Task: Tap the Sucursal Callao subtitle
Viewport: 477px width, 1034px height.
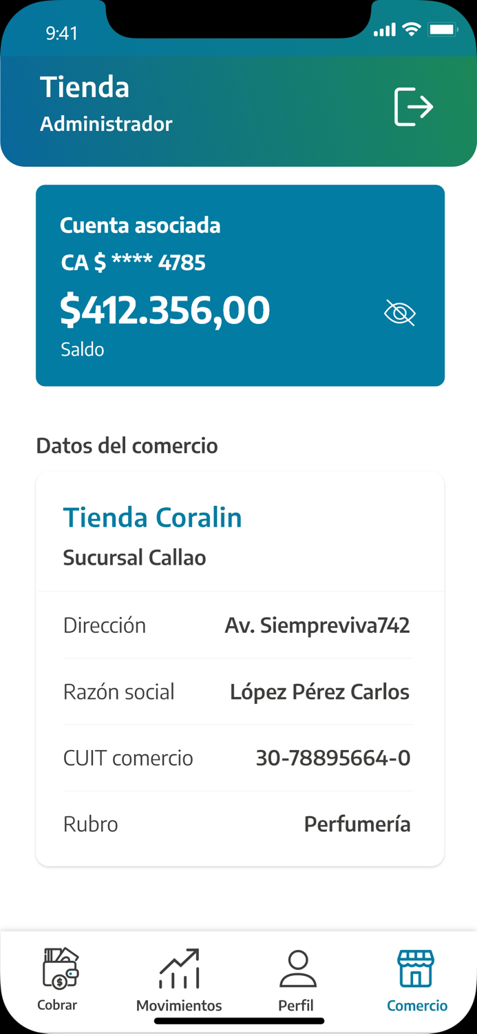Action: (134, 557)
